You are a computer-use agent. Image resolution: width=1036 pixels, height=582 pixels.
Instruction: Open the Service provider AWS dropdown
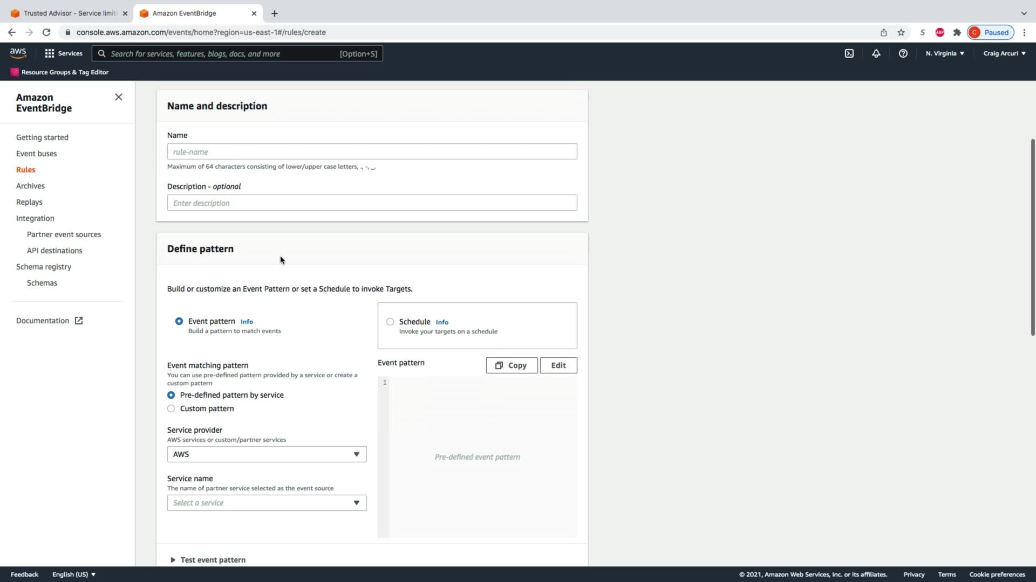(267, 454)
